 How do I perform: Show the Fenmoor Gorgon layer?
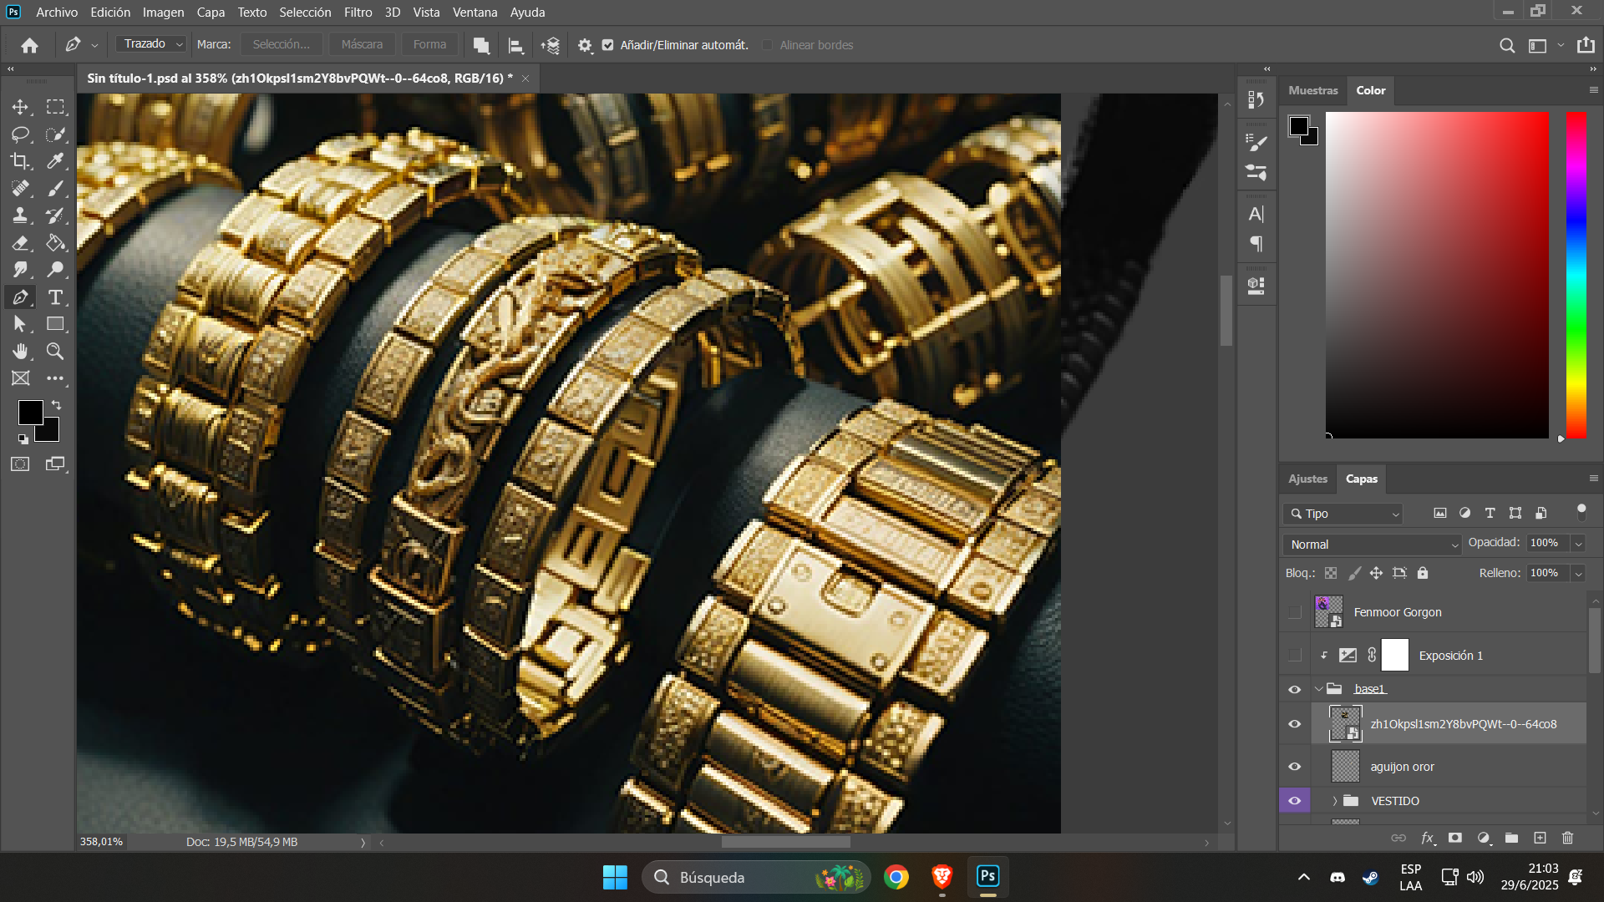1295,612
